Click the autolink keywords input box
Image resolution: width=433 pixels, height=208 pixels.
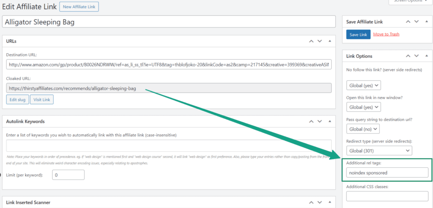coord(169,145)
